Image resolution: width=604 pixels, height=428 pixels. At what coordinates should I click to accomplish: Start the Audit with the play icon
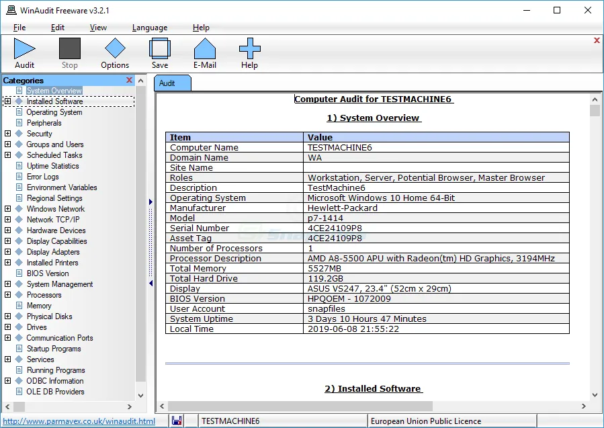click(25, 48)
